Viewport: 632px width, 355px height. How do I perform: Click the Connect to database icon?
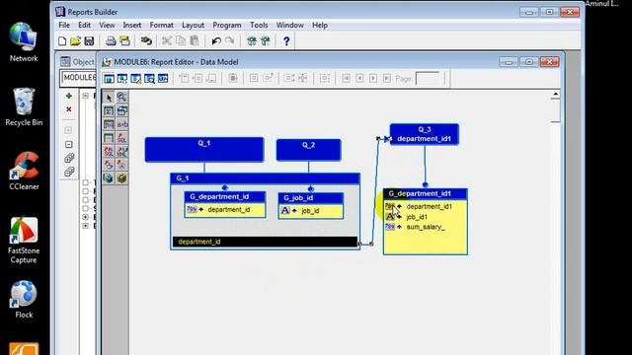pos(146,41)
